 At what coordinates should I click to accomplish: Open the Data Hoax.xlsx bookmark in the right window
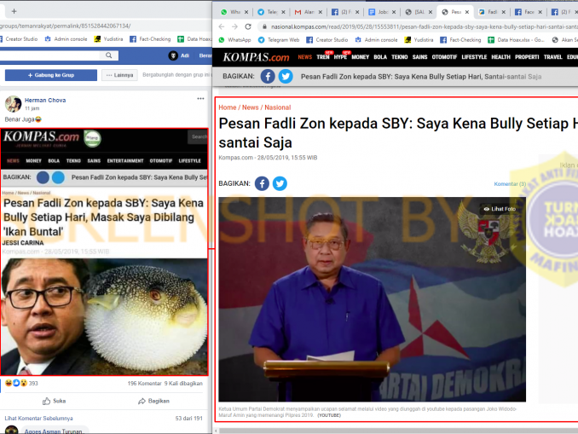(x=516, y=40)
